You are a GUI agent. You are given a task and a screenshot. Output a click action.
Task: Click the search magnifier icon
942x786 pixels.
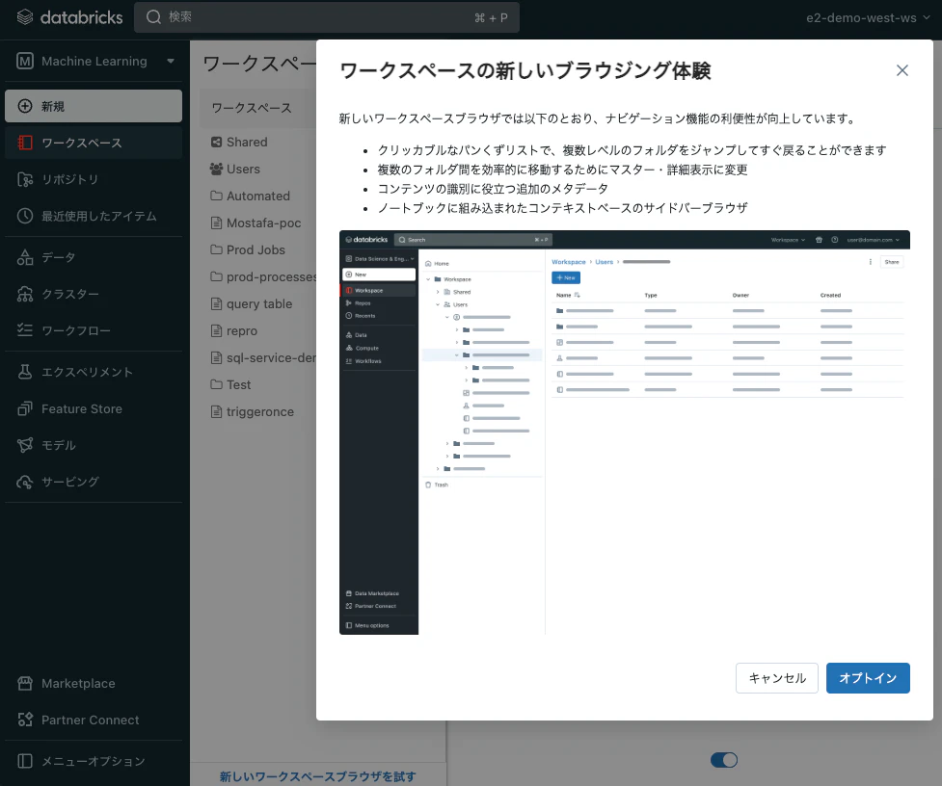[x=154, y=16]
